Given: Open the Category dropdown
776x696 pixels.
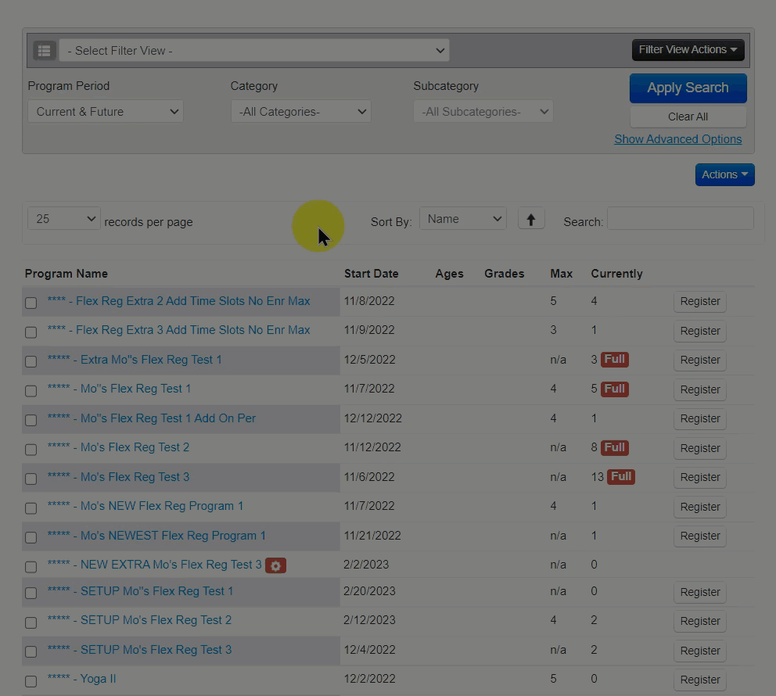Looking at the screenshot, I should (x=301, y=112).
